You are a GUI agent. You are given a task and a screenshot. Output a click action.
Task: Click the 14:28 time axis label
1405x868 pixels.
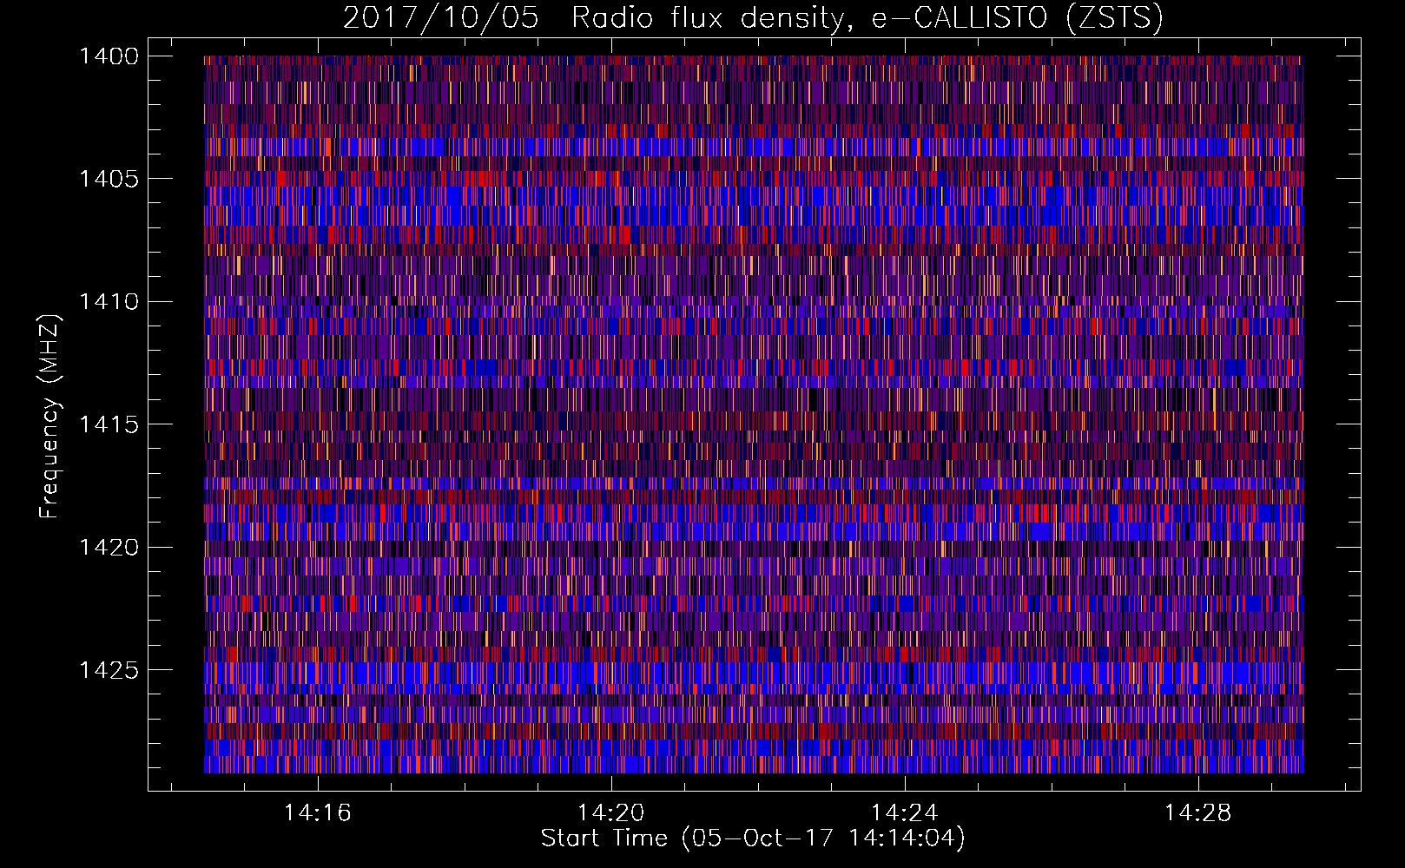(x=1198, y=813)
